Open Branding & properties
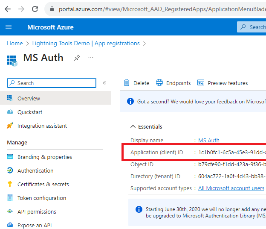 pos(45,157)
